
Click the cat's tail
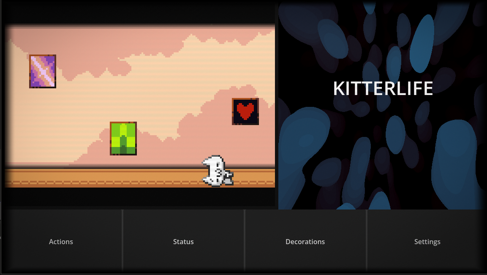[229, 175]
